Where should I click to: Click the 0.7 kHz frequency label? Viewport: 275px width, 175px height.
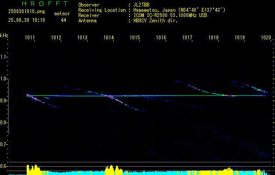[3, 144]
